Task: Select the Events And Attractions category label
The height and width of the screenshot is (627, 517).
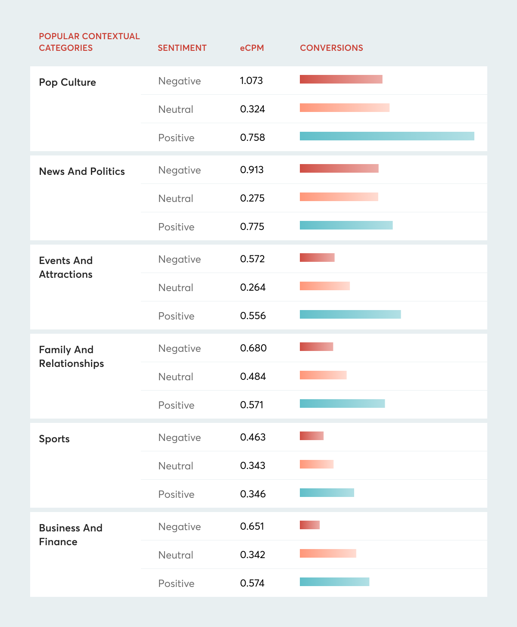Action: pos(66,267)
